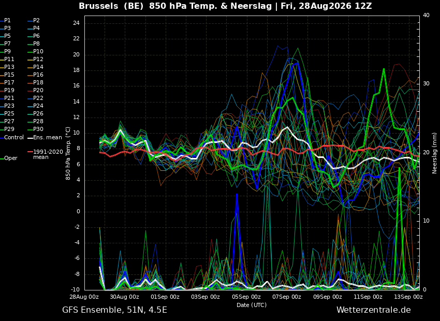Click the 30Aug 00z date label
Image resolution: width=440 pixels, height=321 pixels.
[125, 297]
